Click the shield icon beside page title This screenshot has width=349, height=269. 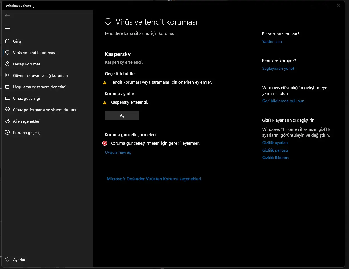pos(108,22)
